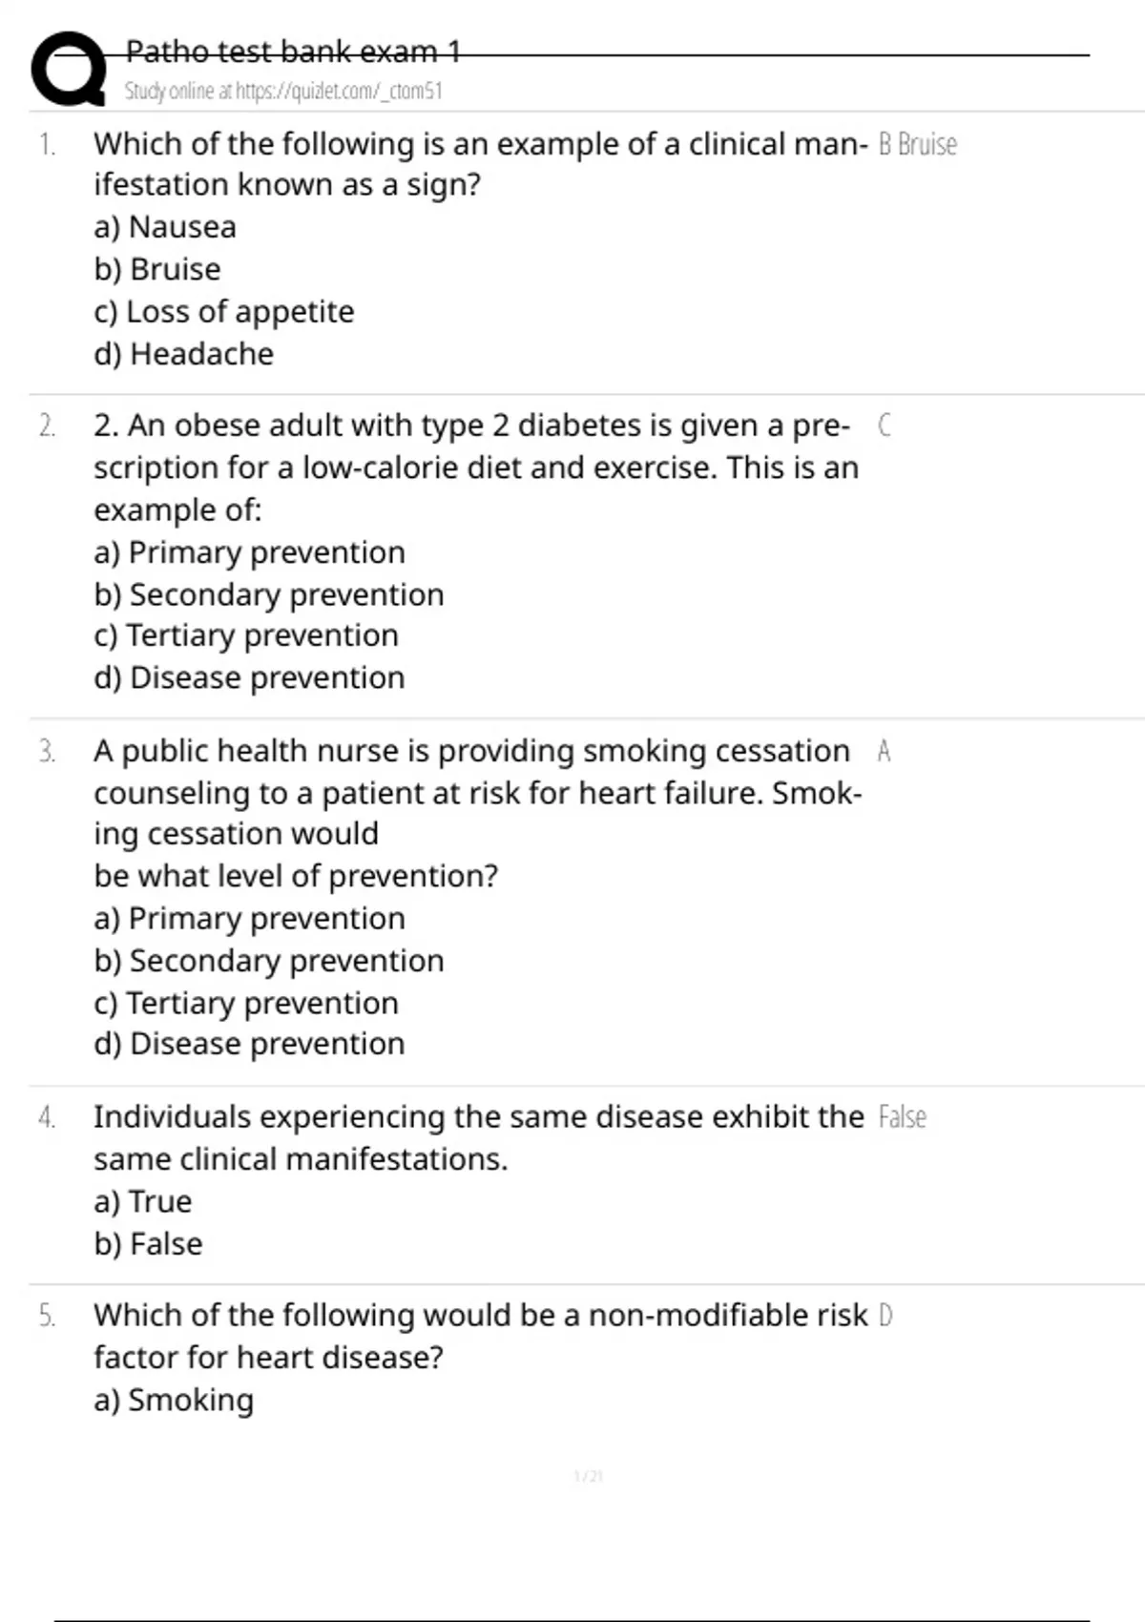Select option b) False in question 4

(x=148, y=1244)
